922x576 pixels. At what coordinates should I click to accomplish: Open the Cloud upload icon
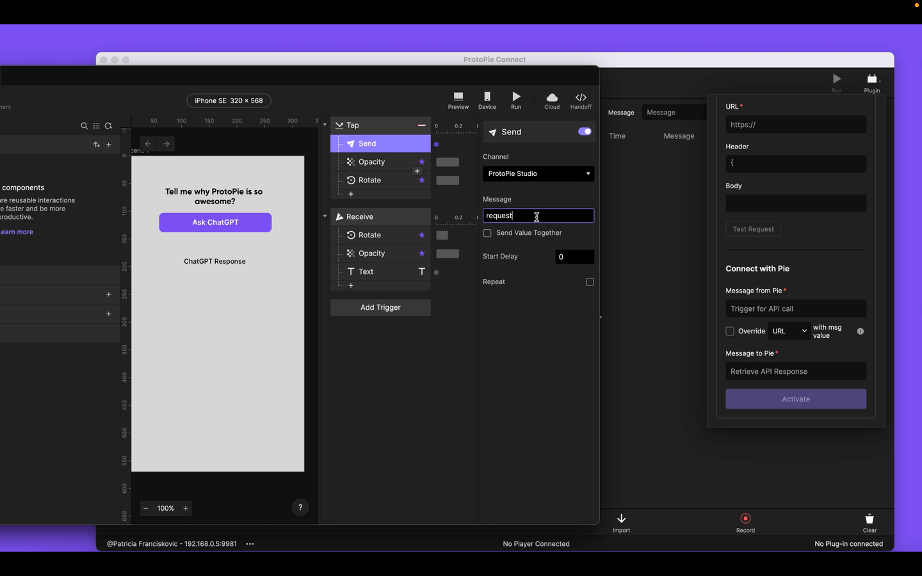click(552, 100)
